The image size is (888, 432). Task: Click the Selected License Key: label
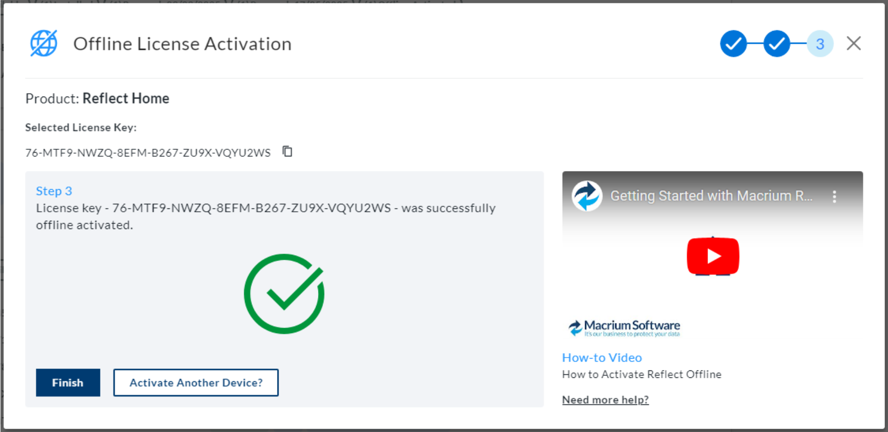click(81, 128)
